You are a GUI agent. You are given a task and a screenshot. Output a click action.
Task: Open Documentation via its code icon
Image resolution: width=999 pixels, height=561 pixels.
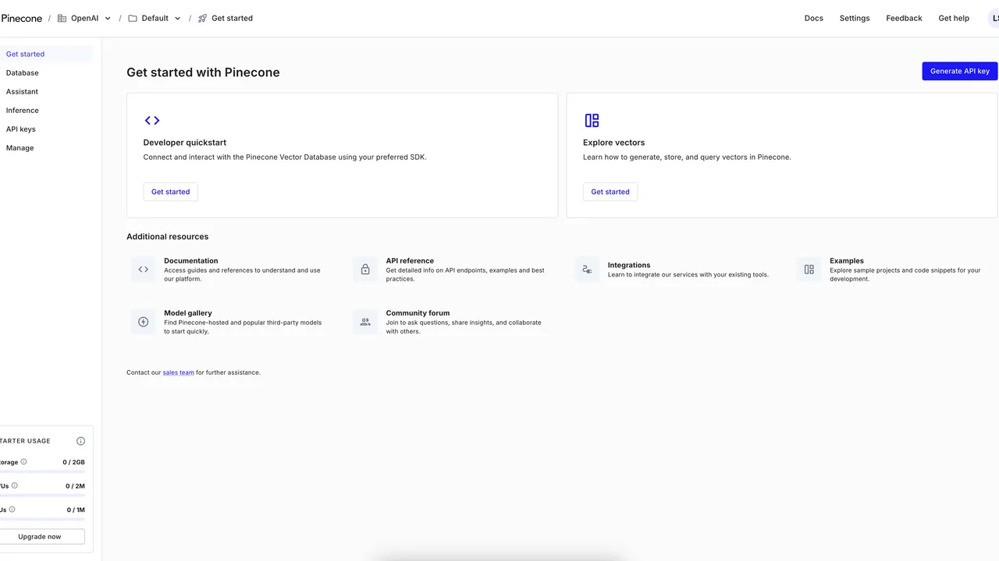pyautogui.click(x=144, y=270)
